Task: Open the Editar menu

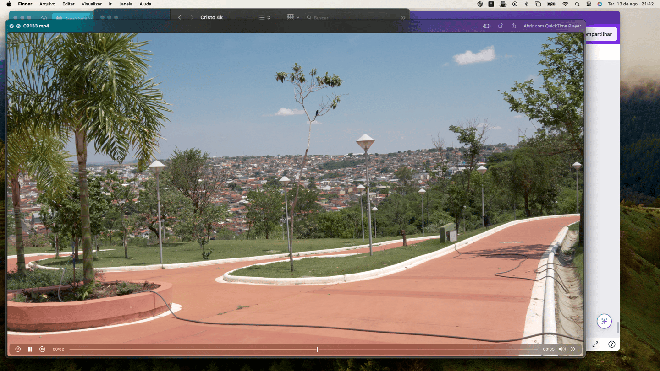Action: click(x=68, y=4)
